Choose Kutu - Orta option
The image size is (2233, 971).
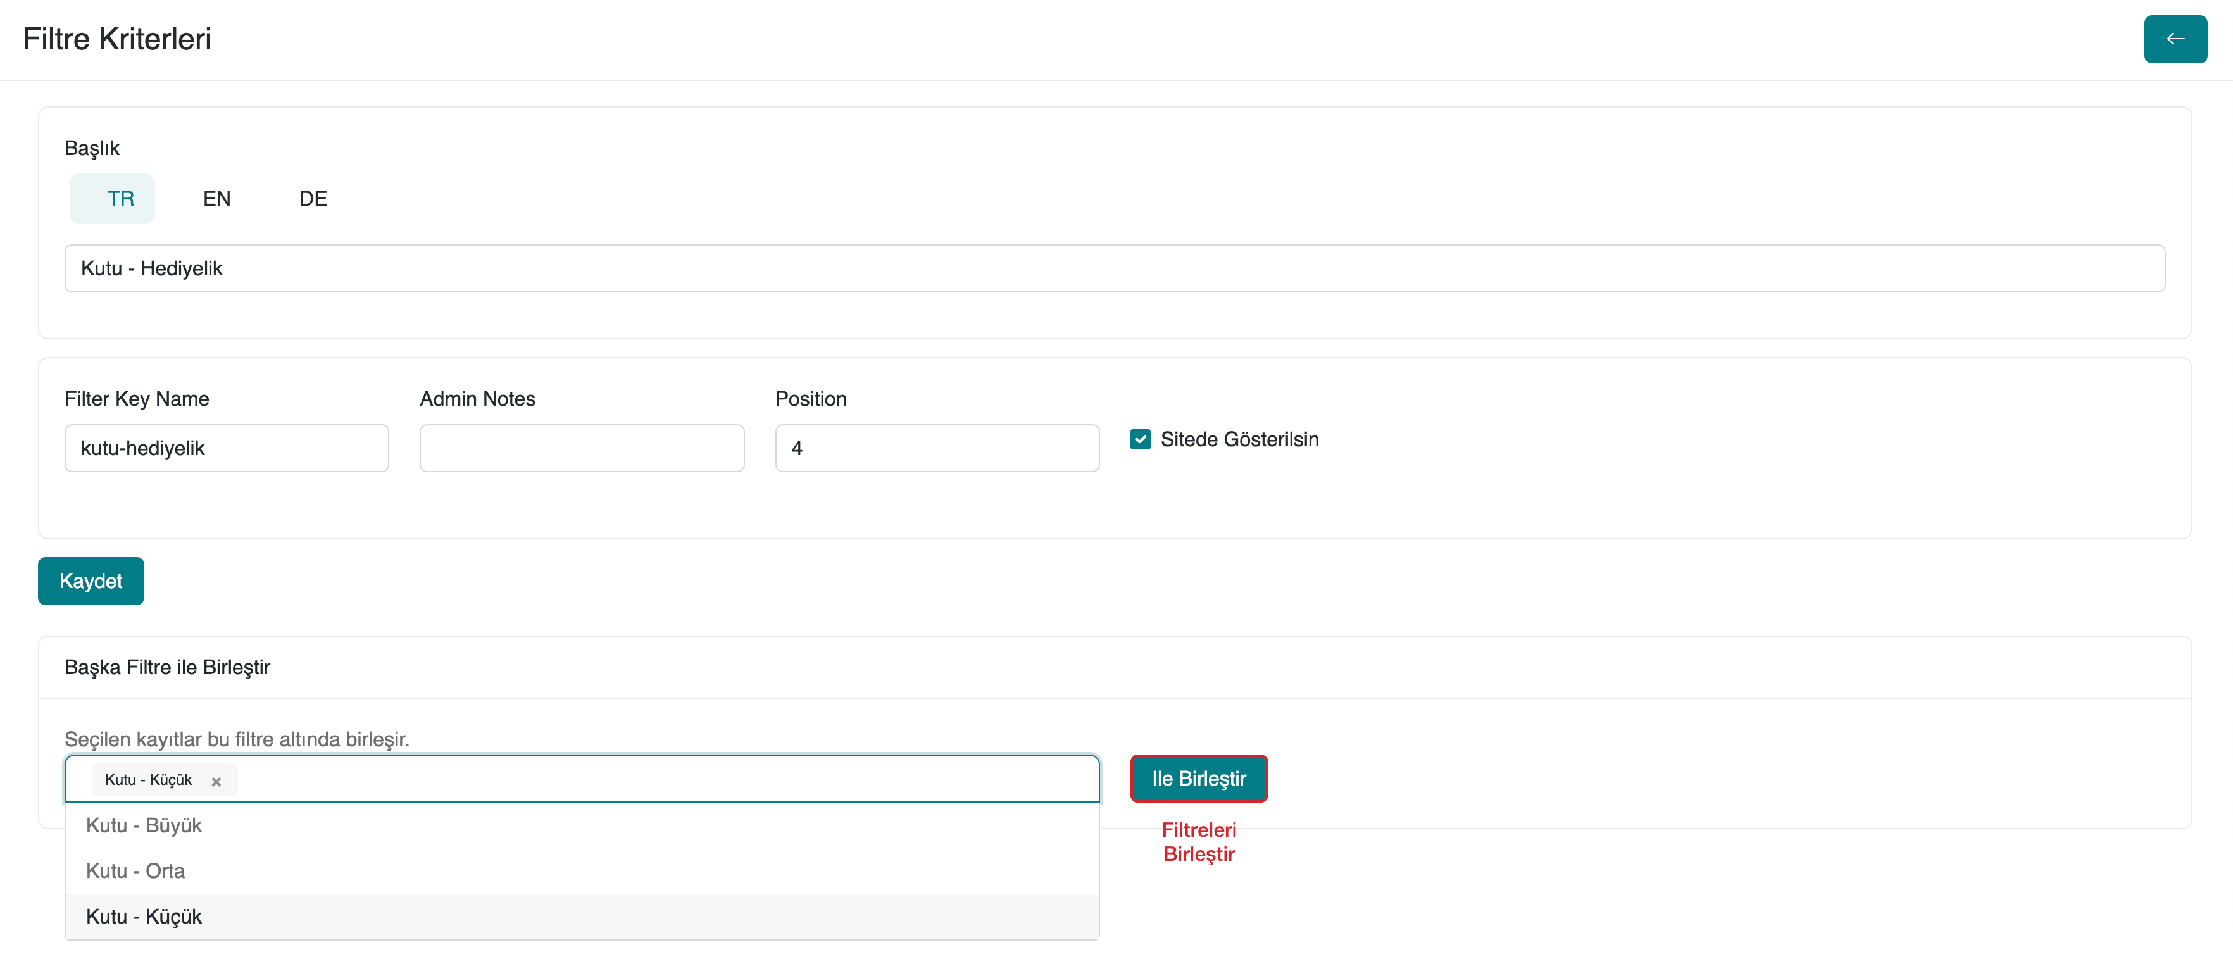135,870
